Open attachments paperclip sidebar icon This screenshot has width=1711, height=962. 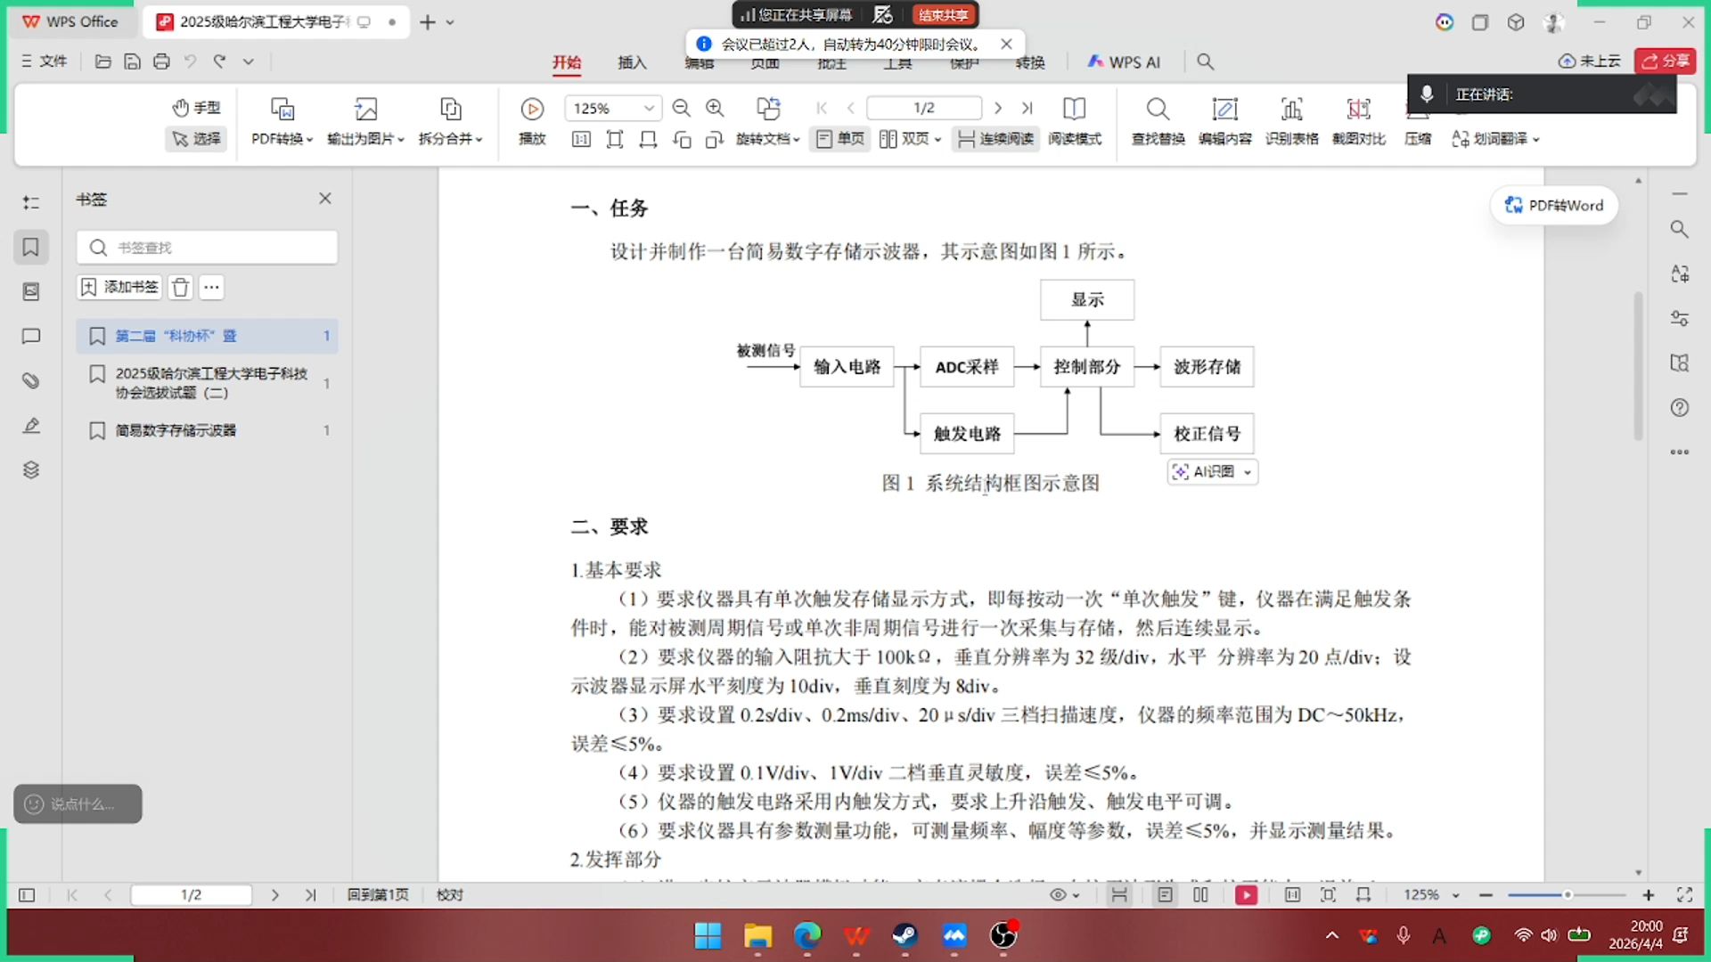tap(31, 380)
